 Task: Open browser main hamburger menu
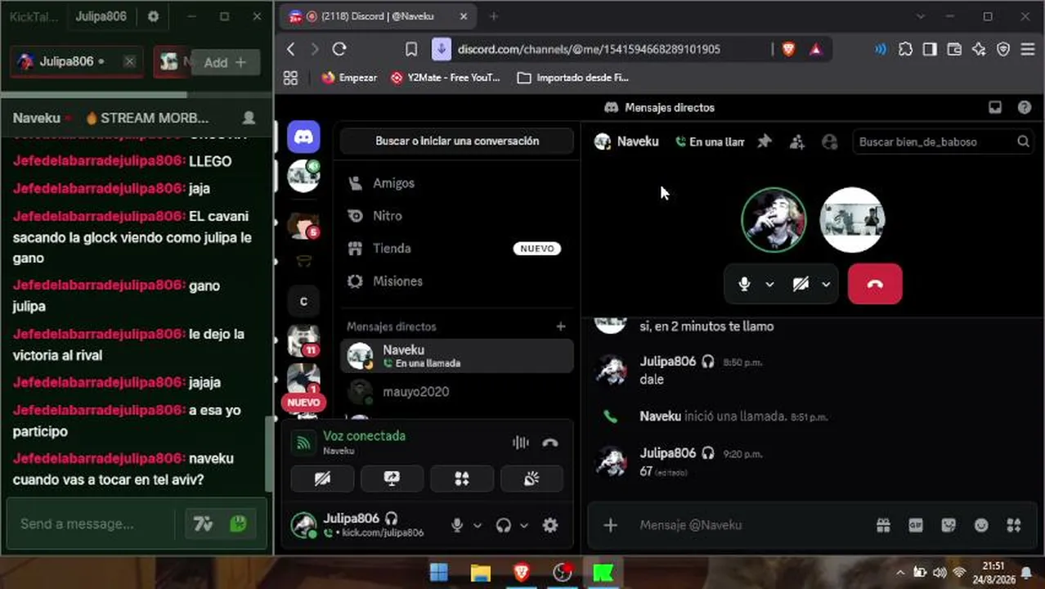coord(1028,49)
